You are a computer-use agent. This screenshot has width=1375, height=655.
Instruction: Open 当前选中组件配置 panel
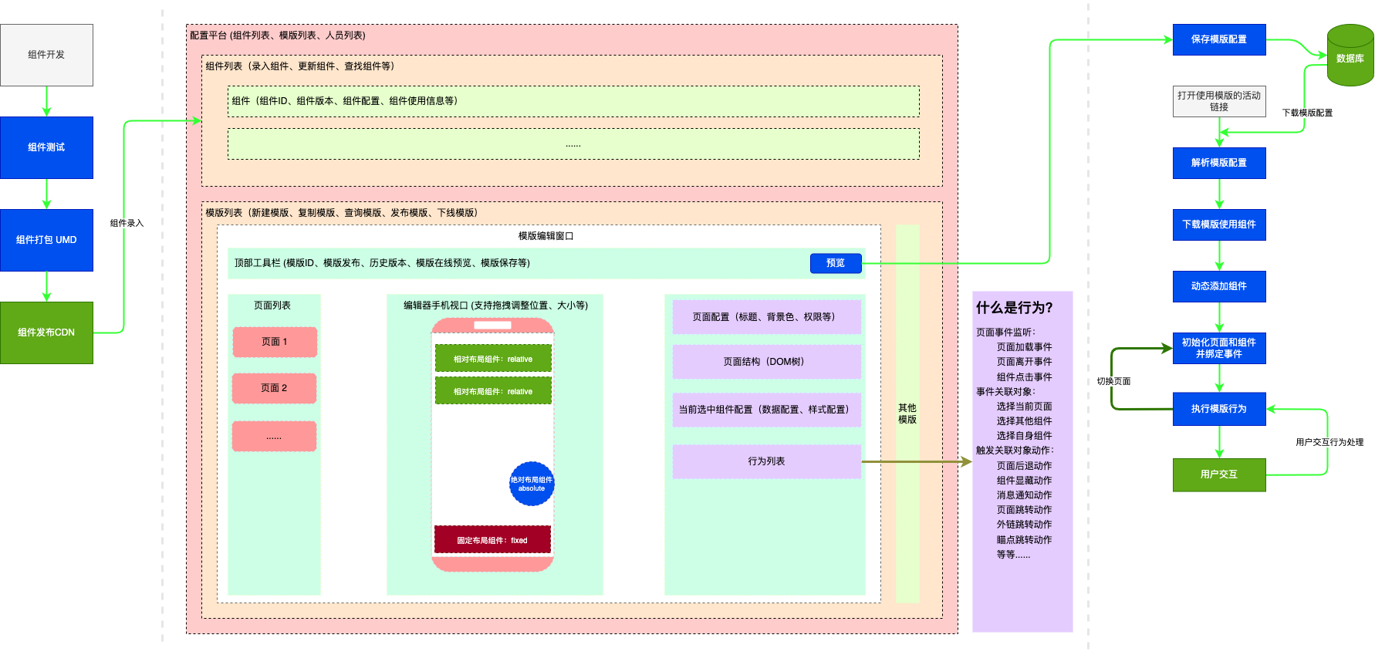coord(766,410)
